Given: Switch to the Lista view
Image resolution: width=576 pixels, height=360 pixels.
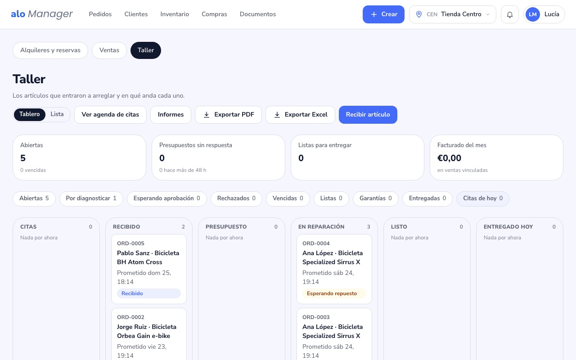Looking at the screenshot, I should pyautogui.click(x=57, y=114).
